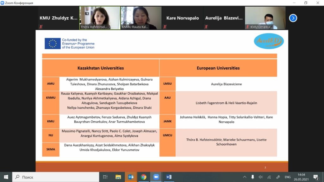Select Thóra Hafsteinsdóttir's video thumbnail

[100, 18]
